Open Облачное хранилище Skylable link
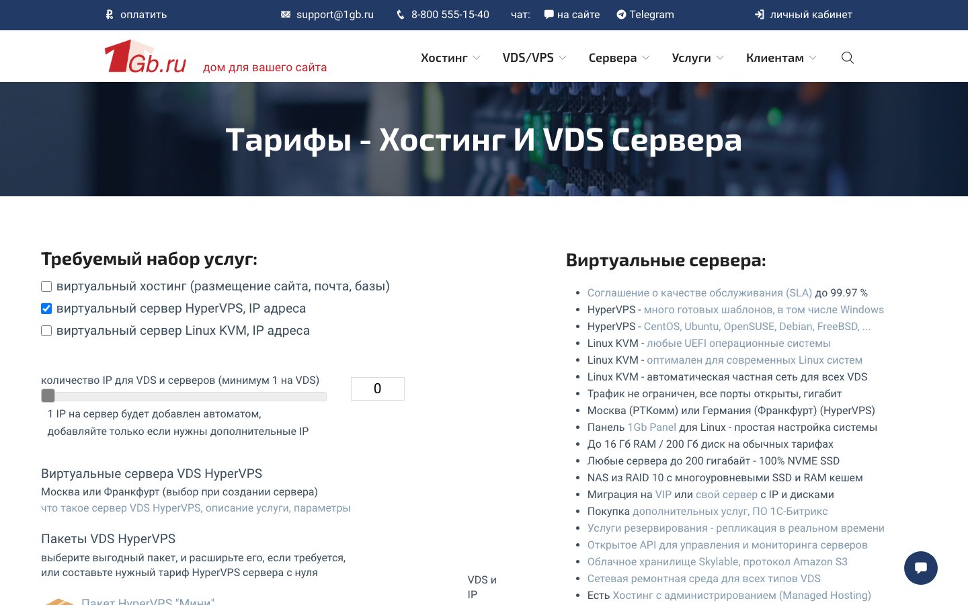 (717, 562)
